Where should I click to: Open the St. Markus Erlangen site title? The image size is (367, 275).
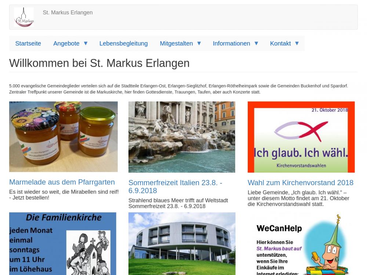click(x=68, y=12)
